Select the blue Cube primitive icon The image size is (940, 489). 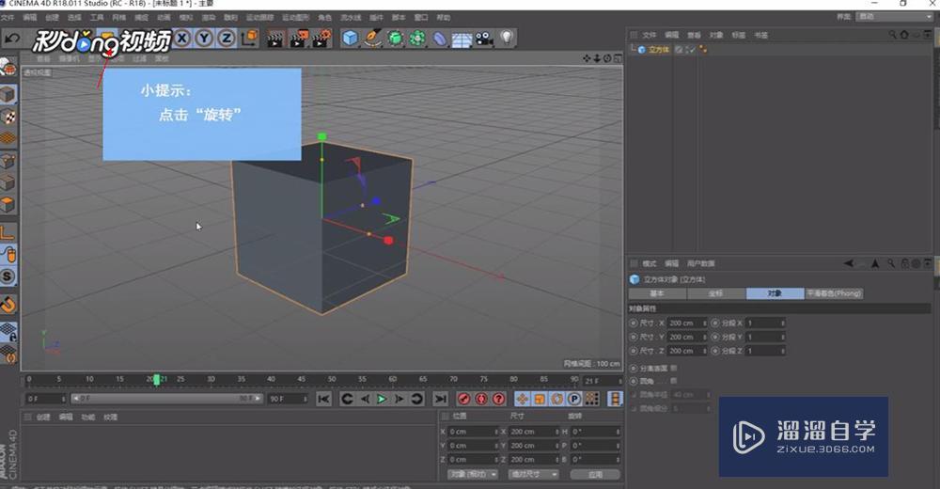click(350, 39)
